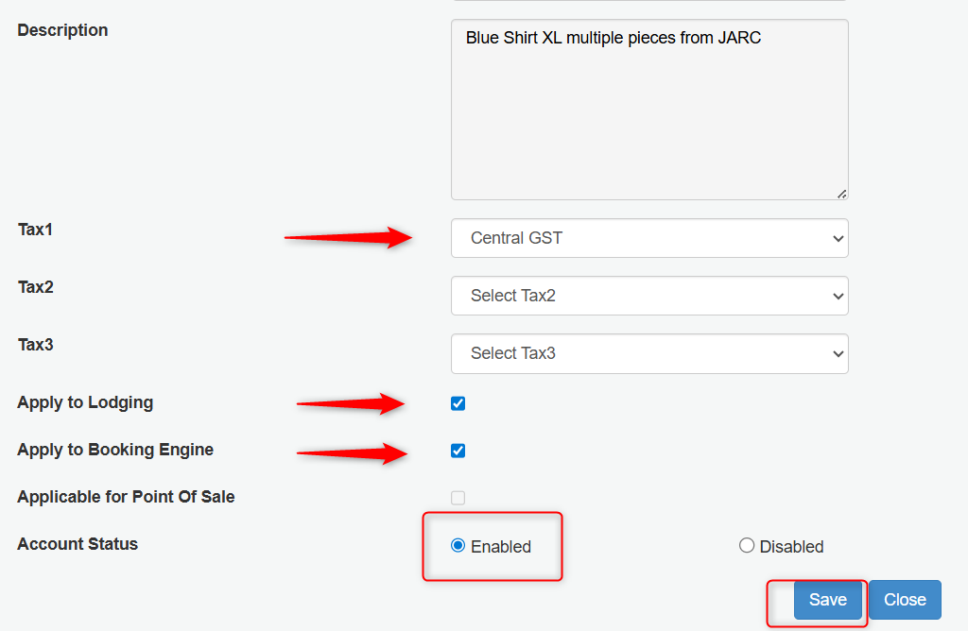Click the Description field label
Viewport: 968px width, 631px height.
pyautogui.click(x=62, y=30)
